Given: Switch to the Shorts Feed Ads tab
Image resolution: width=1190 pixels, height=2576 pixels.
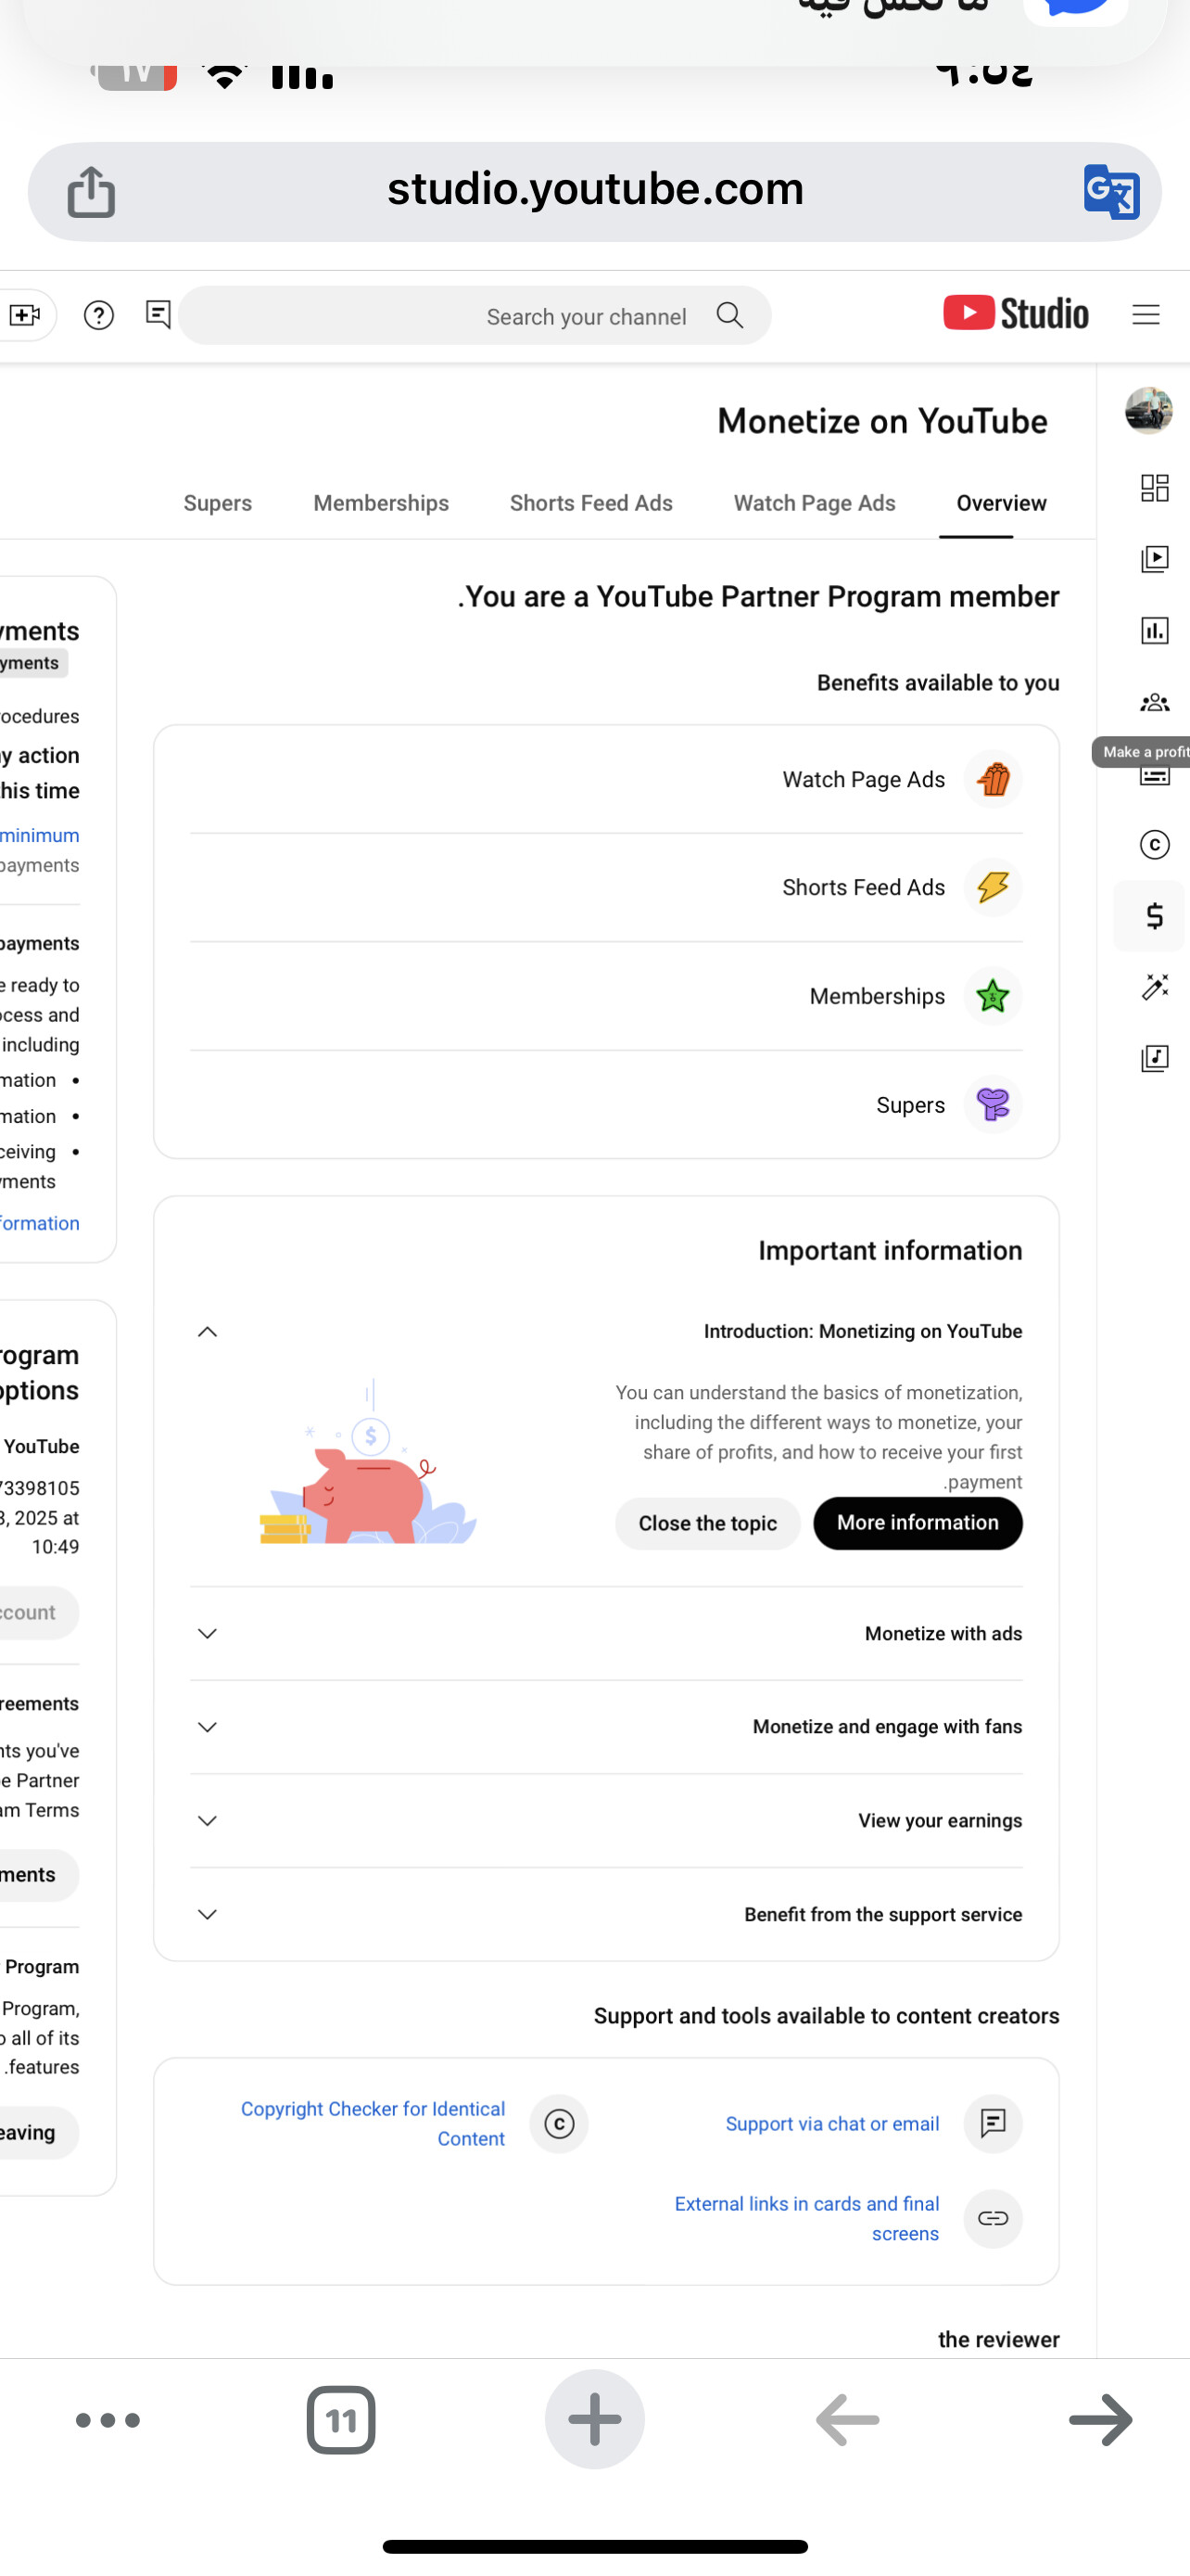Looking at the screenshot, I should [591, 503].
